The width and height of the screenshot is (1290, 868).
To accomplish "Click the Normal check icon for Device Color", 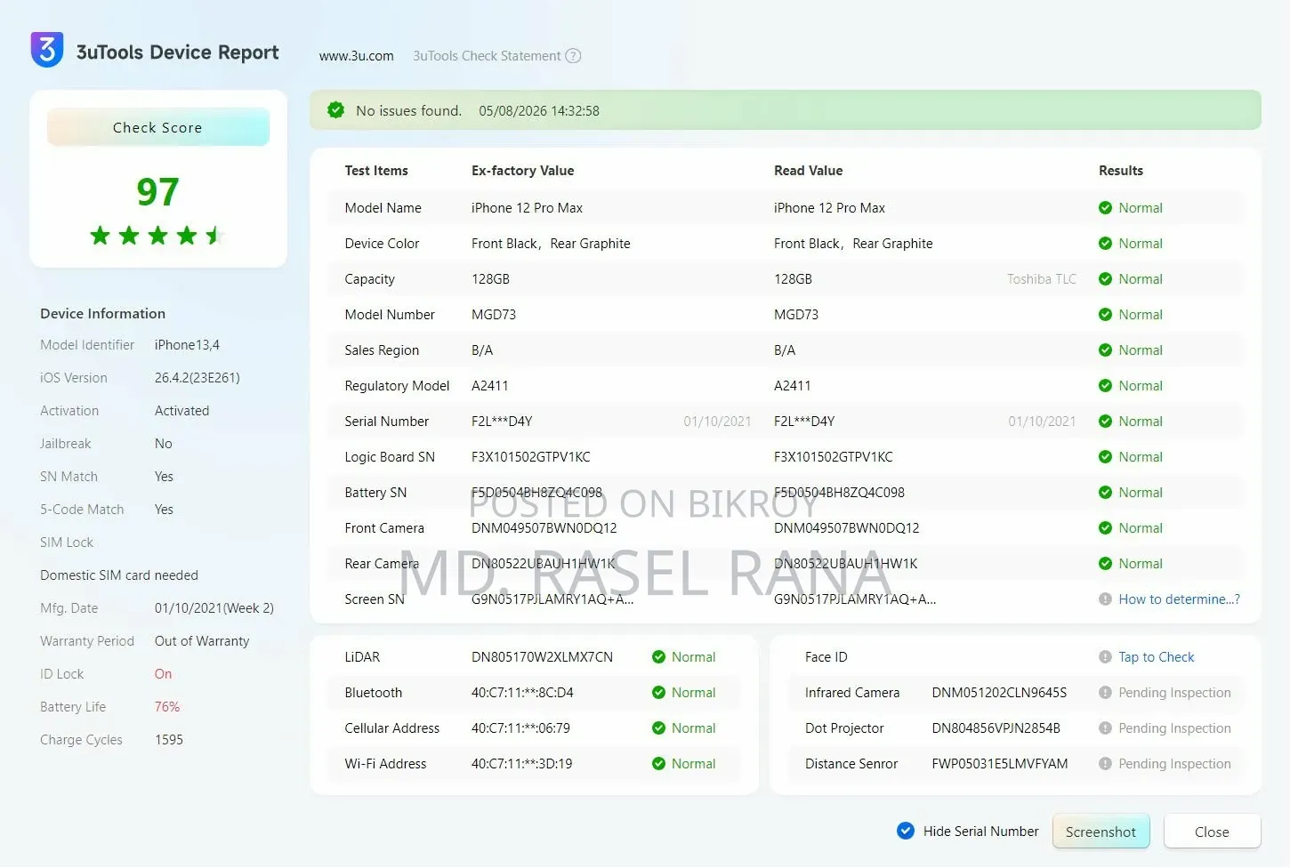I will point(1105,244).
